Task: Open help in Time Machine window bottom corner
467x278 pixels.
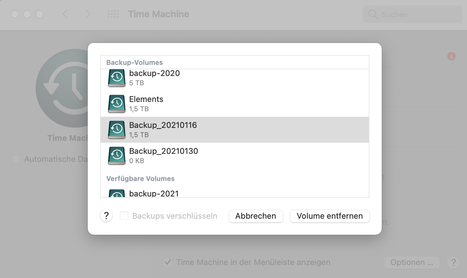Action: tap(453, 263)
